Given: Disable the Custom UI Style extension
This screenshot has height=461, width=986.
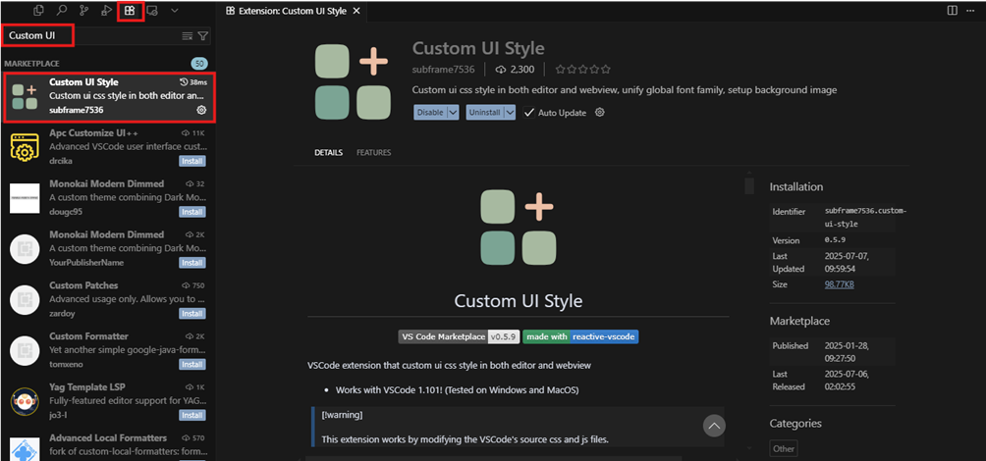Looking at the screenshot, I should [x=430, y=113].
